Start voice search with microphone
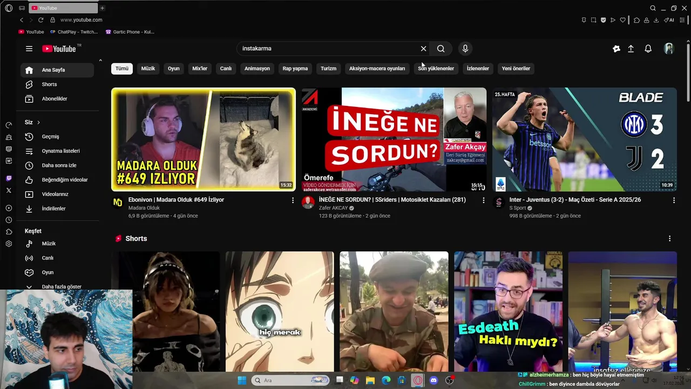The image size is (691, 389). 465,49
